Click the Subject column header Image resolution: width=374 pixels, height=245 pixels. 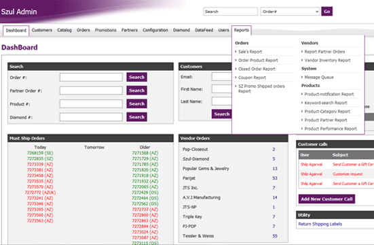coord(340,155)
